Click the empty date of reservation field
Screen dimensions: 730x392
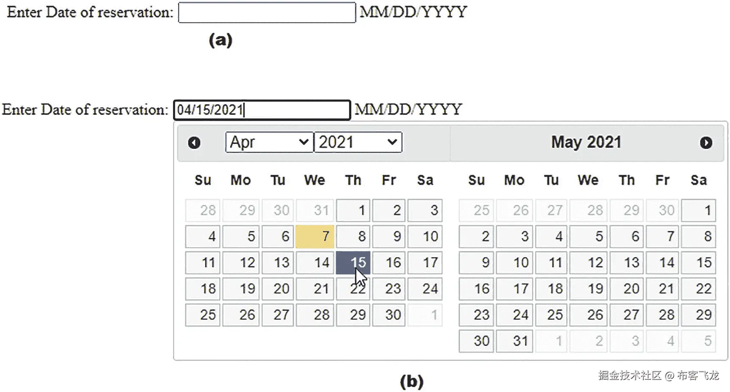click(x=267, y=12)
